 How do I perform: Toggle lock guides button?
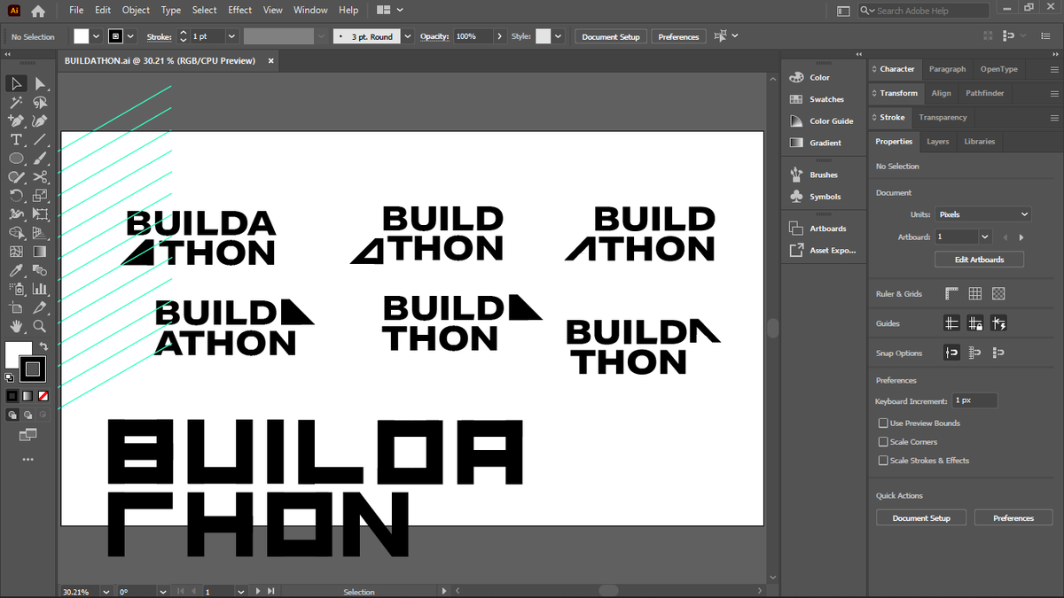[x=975, y=324]
